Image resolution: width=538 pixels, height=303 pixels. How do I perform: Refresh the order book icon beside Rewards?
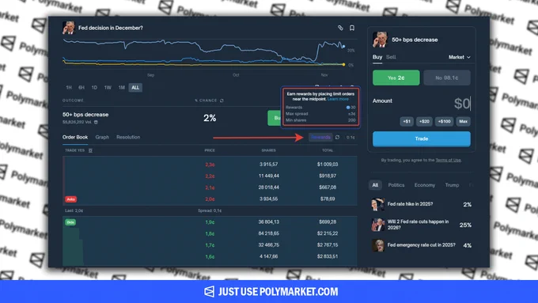tap(337, 137)
